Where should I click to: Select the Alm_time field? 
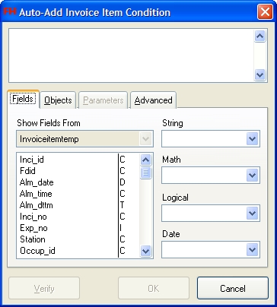[x=67, y=194]
